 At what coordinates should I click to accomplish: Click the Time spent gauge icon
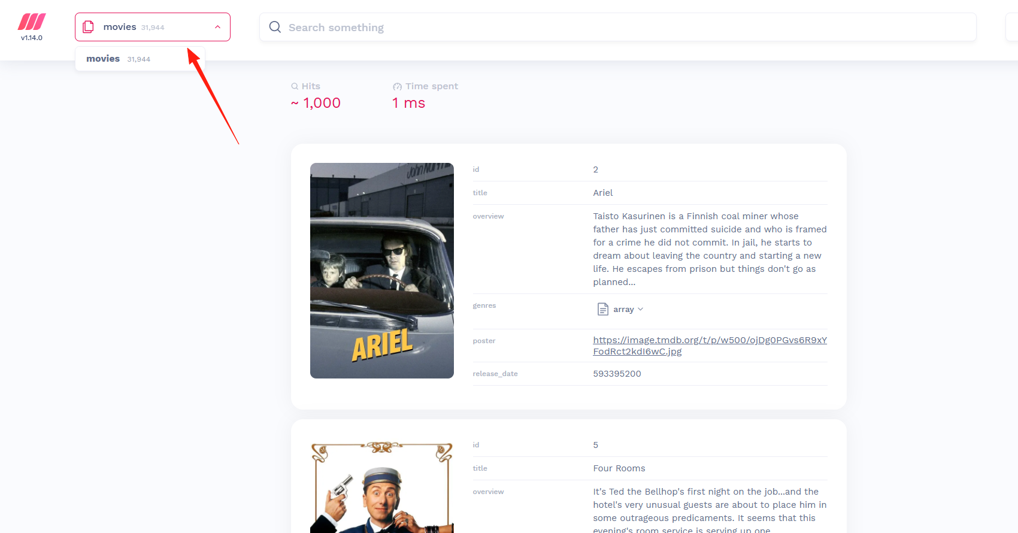[397, 86]
